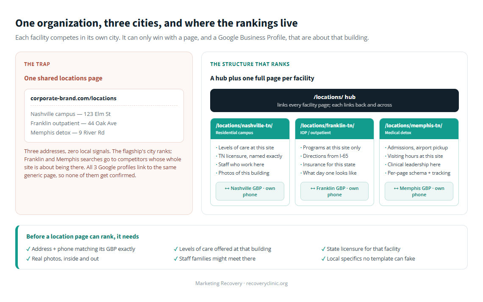Click the checkmark beside 'Real photos'

(28, 258)
